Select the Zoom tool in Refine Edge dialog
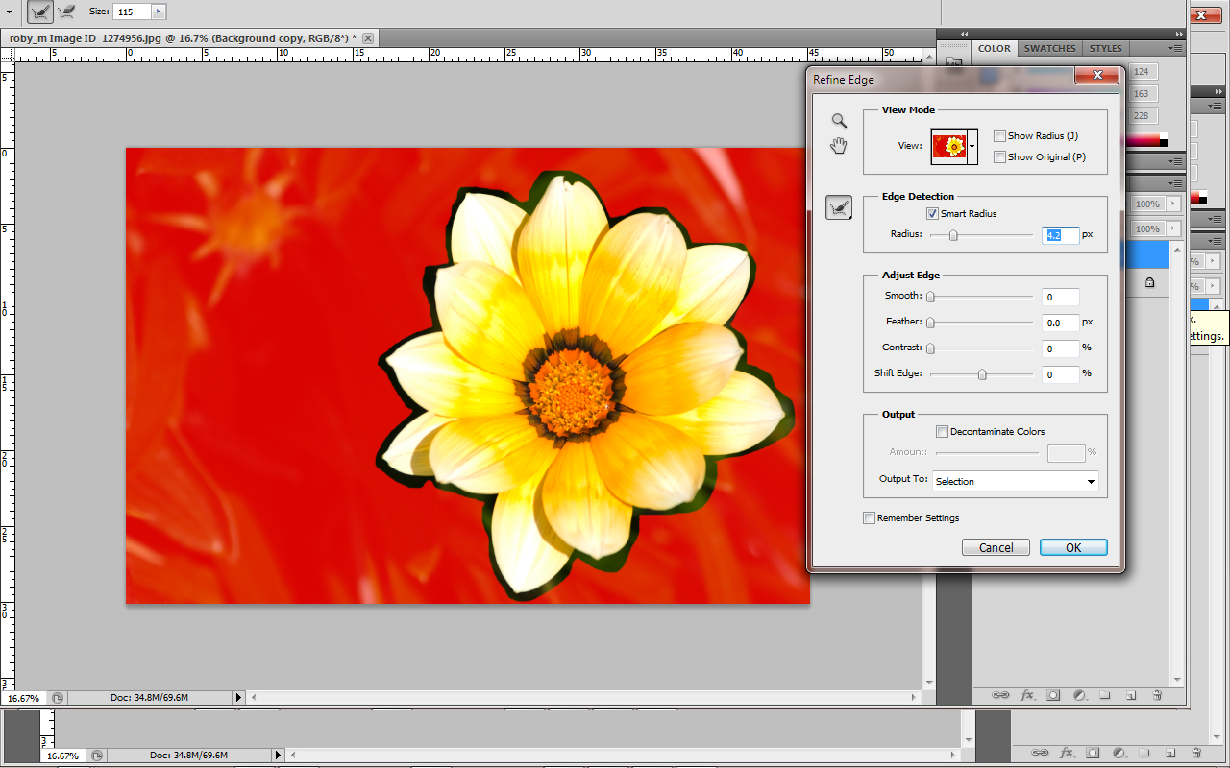This screenshot has width=1230, height=768. [839, 121]
